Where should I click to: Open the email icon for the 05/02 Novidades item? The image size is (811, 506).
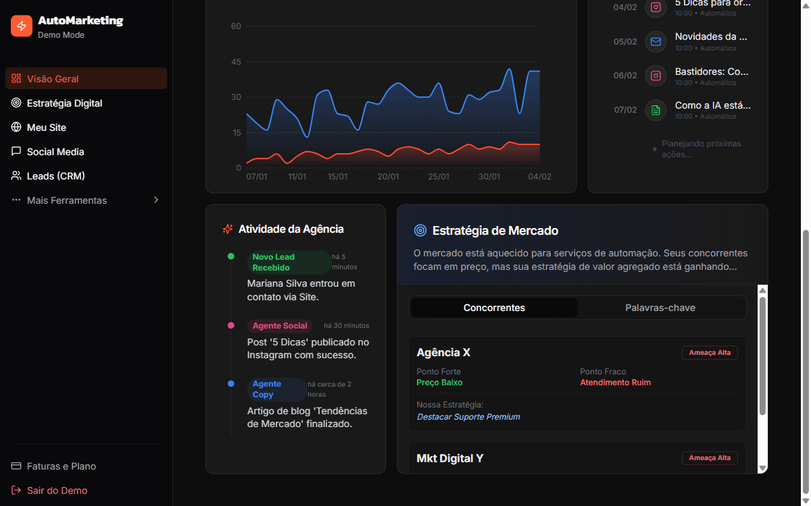point(655,41)
